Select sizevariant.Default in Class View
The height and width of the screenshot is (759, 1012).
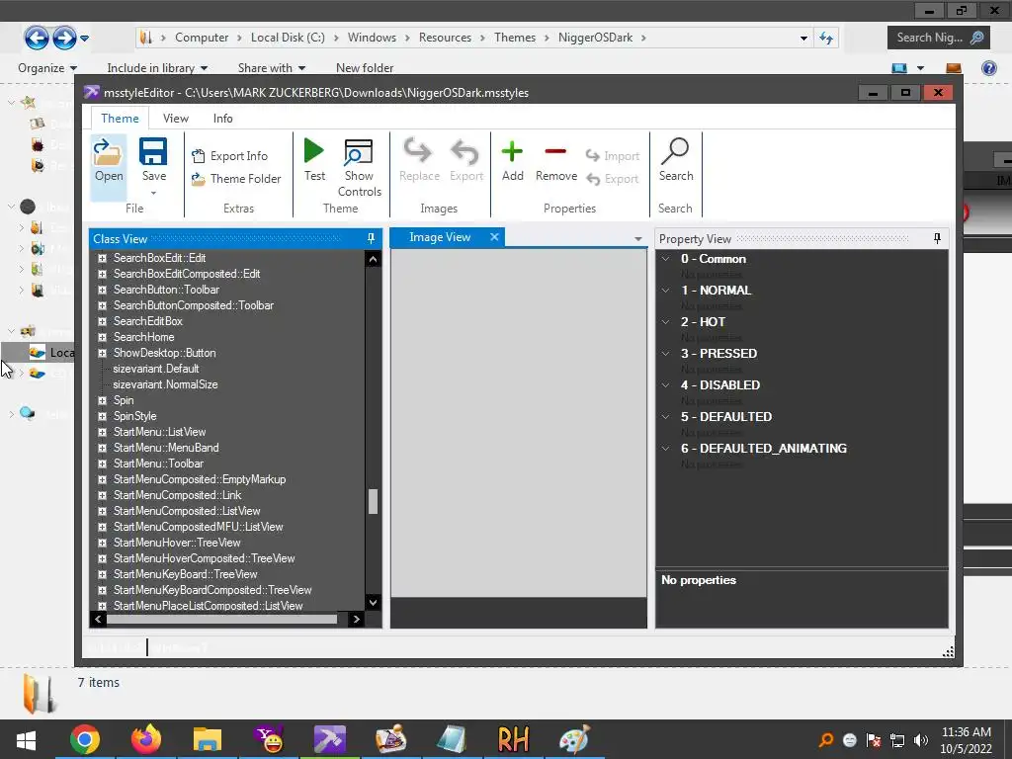point(155,369)
